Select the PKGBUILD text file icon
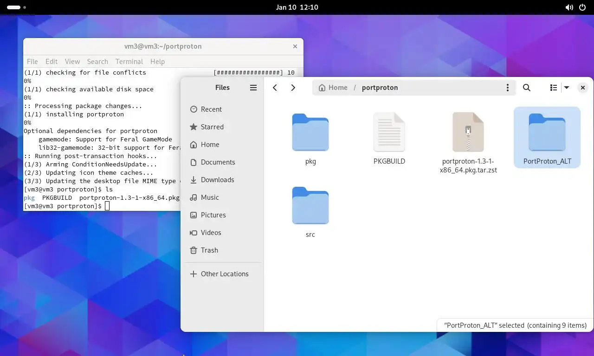Viewport: 594px width, 356px height. click(x=389, y=132)
